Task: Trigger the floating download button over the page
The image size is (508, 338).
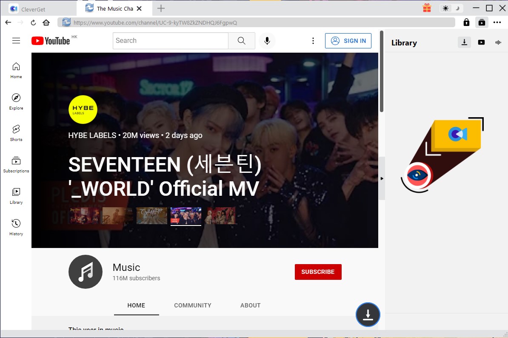Action: tap(368, 315)
